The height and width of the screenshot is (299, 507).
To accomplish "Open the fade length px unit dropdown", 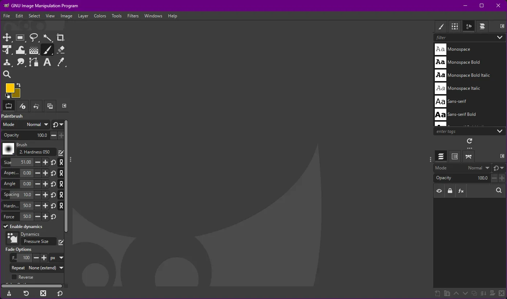I will [x=57, y=258].
